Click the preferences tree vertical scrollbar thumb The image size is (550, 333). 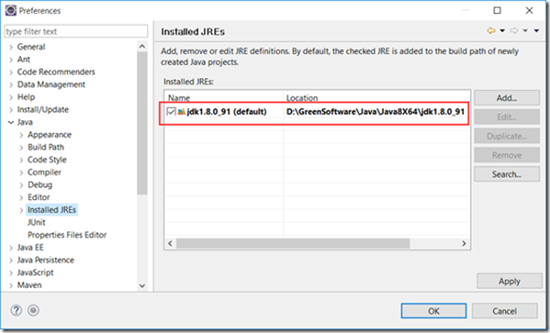(142, 123)
